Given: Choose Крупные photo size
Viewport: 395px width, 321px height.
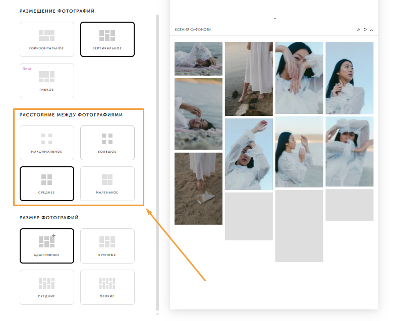Looking at the screenshot, I should point(107,246).
